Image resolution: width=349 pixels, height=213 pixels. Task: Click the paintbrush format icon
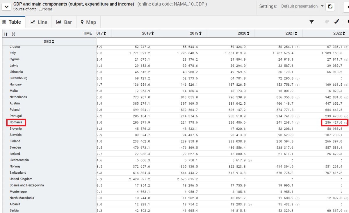336,22
